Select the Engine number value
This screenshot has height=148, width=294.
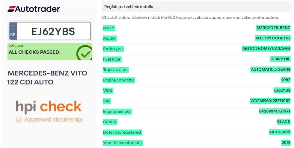pyautogui.click(x=275, y=111)
